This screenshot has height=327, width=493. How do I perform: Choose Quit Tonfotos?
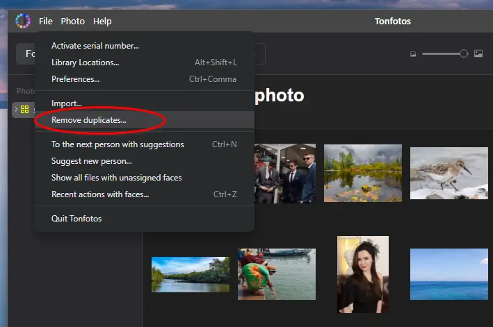click(145, 219)
